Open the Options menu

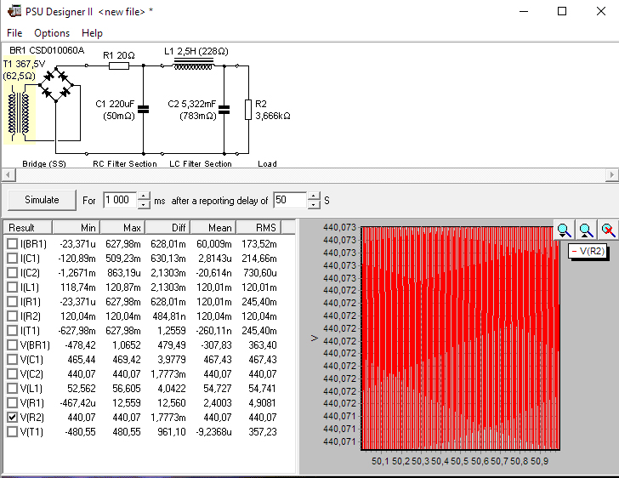(52, 33)
